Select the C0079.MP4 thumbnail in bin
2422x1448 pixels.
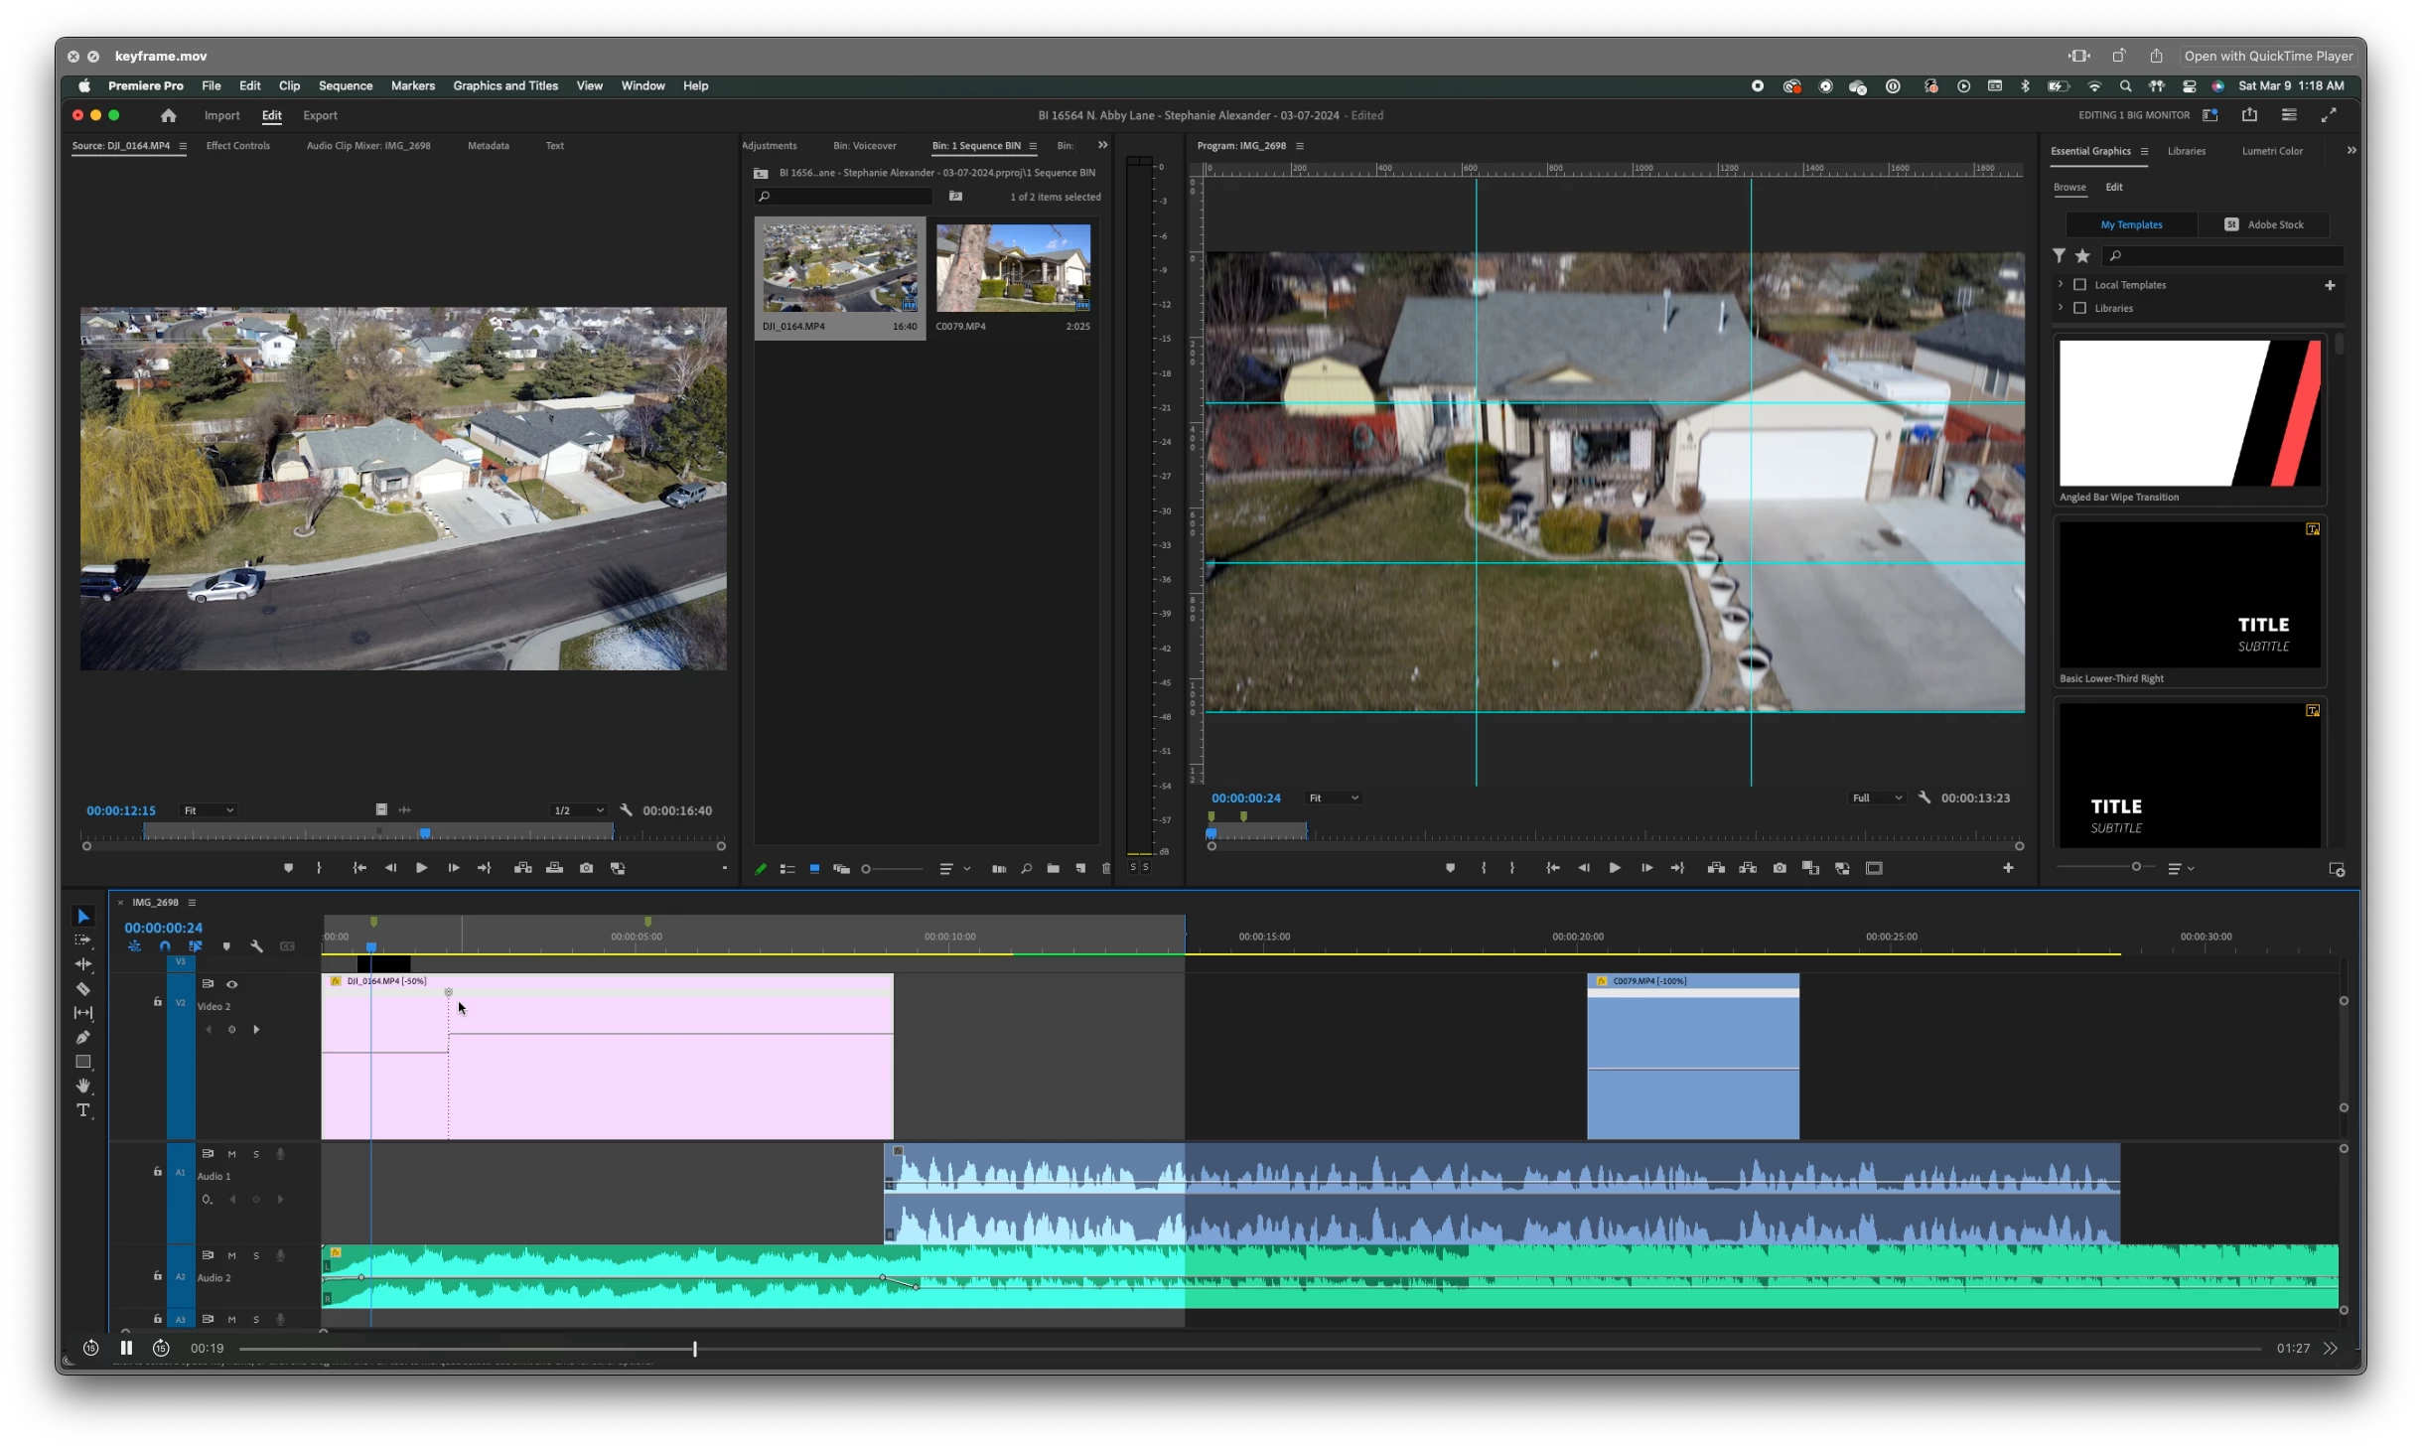[x=1013, y=268]
